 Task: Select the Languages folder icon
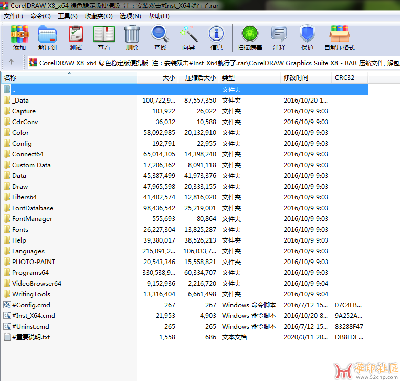7,251
